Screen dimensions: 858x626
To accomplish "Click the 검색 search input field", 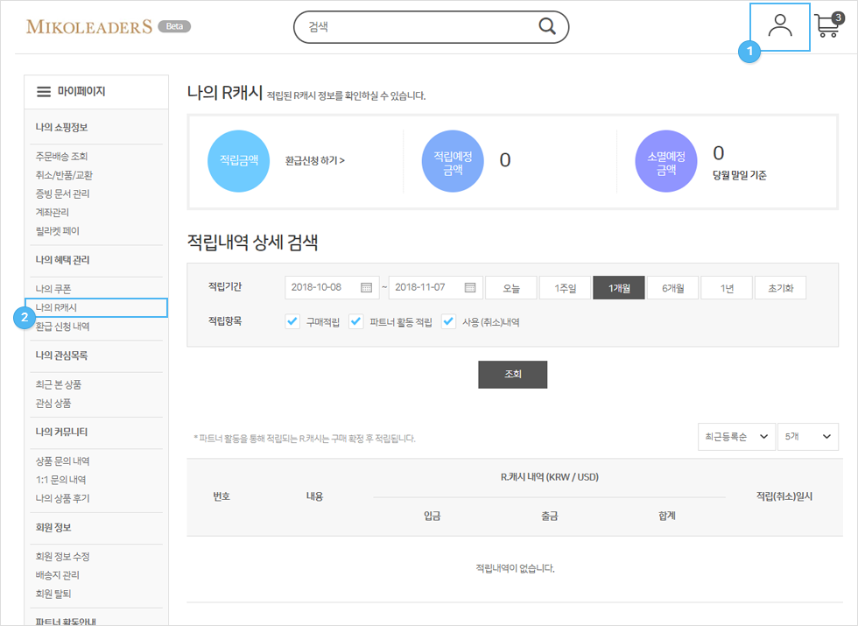I will pyautogui.click(x=416, y=26).
